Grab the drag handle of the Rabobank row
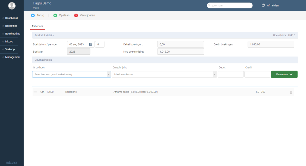The image size is (306, 166). (35, 92)
